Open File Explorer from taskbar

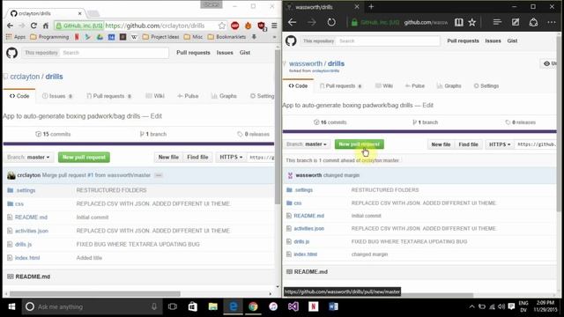[213, 306]
